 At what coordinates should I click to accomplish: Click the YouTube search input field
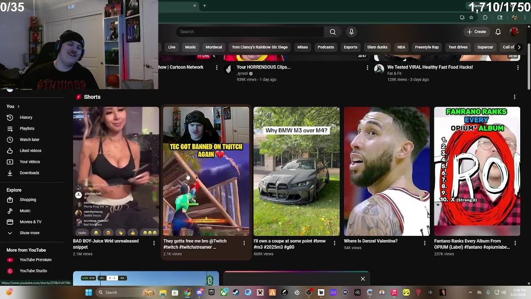click(x=250, y=32)
